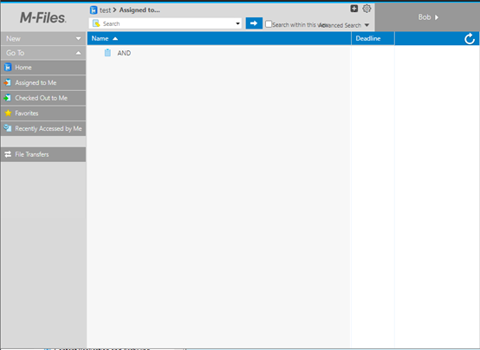
Task: Run search with the blue arrow button
Action: [254, 23]
